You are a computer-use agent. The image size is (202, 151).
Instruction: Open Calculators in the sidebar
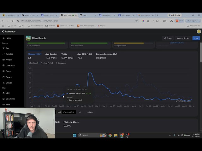coord(9,99)
